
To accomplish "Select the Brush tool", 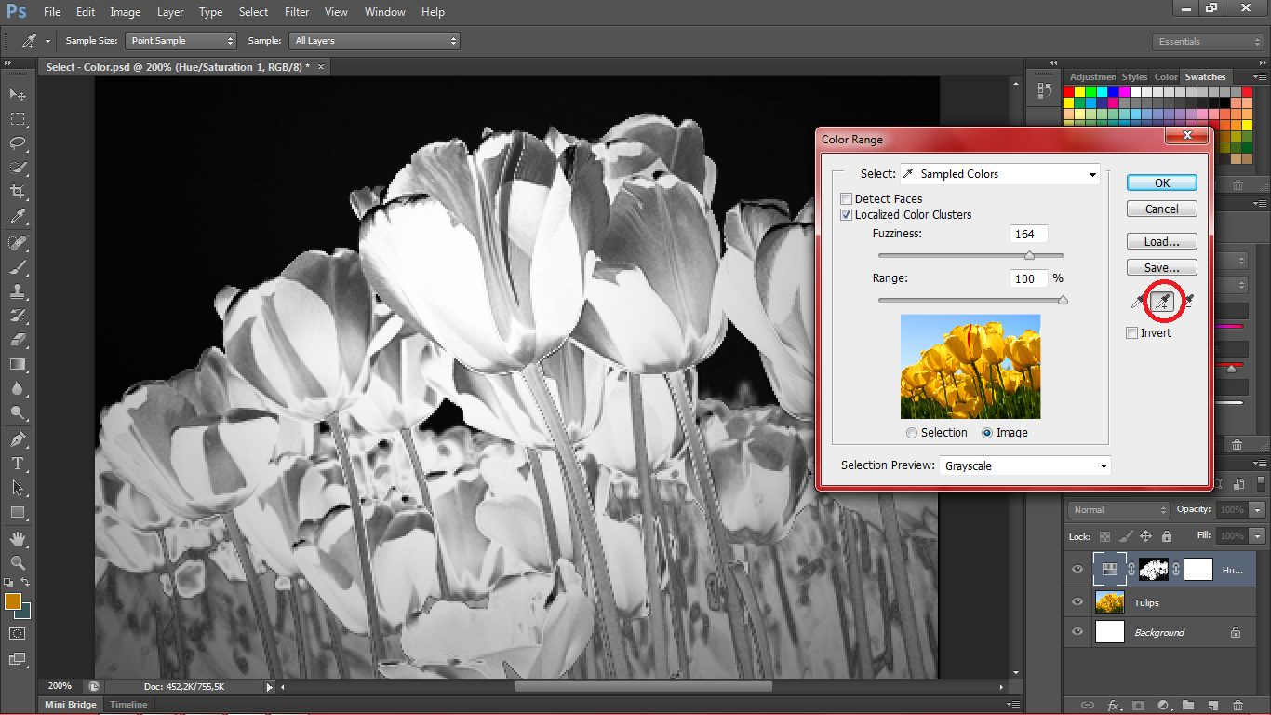I will [x=18, y=267].
